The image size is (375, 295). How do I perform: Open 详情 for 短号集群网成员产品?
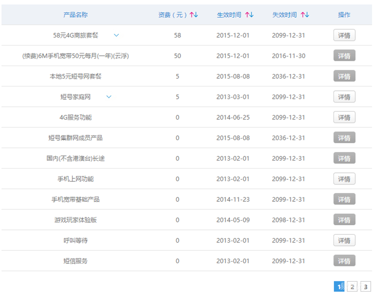(x=344, y=138)
